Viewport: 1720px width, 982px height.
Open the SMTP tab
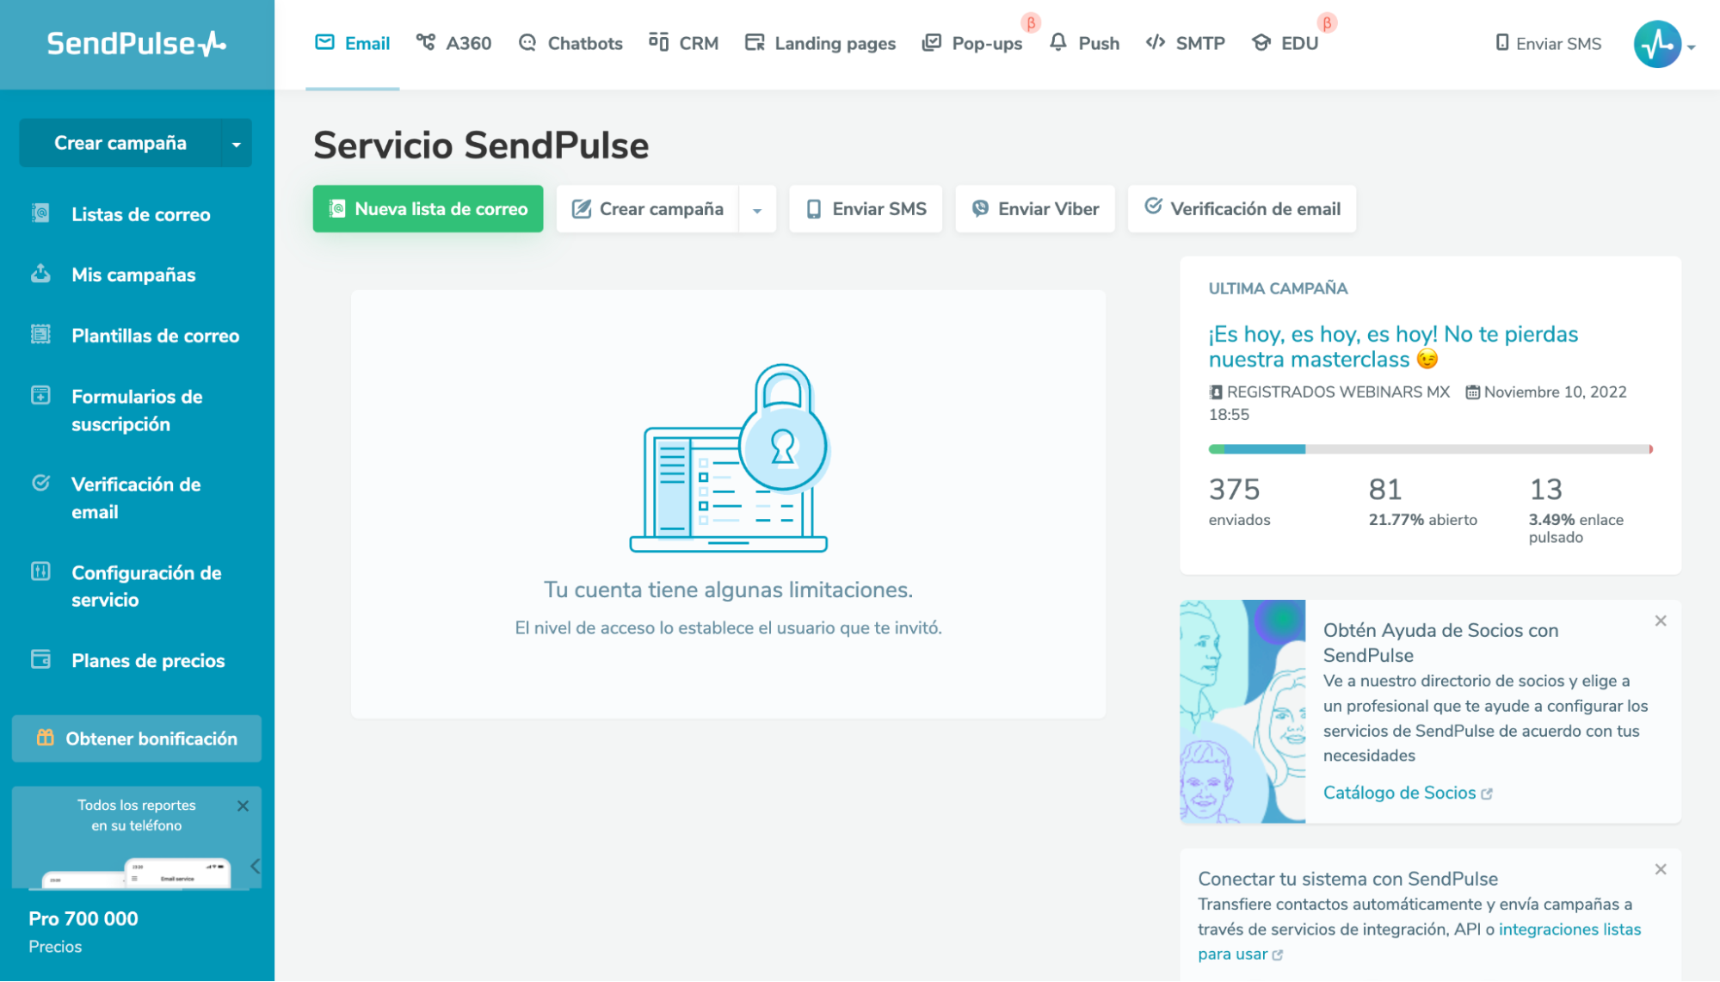click(1185, 43)
